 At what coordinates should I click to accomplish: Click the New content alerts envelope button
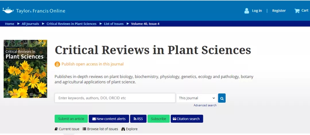[x=109, y=119]
